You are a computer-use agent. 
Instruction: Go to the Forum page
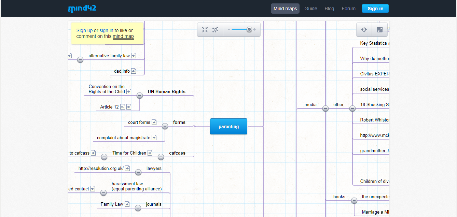point(348,9)
